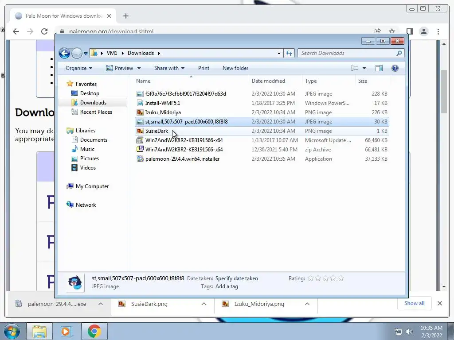
Task: Create a New folder from the toolbar
Action: pyautogui.click(x=235, y=68)
